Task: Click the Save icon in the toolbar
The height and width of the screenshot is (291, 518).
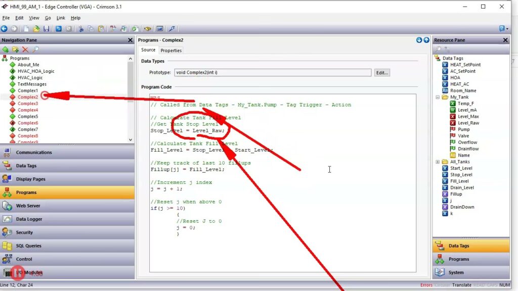Action: pos(46,29)
